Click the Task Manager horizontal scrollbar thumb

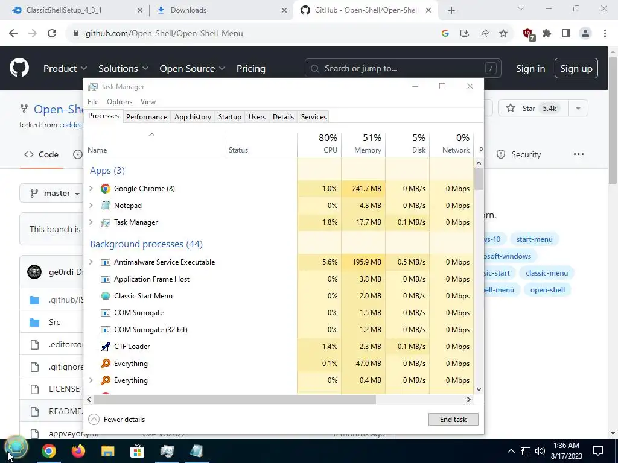click(235, 399)
